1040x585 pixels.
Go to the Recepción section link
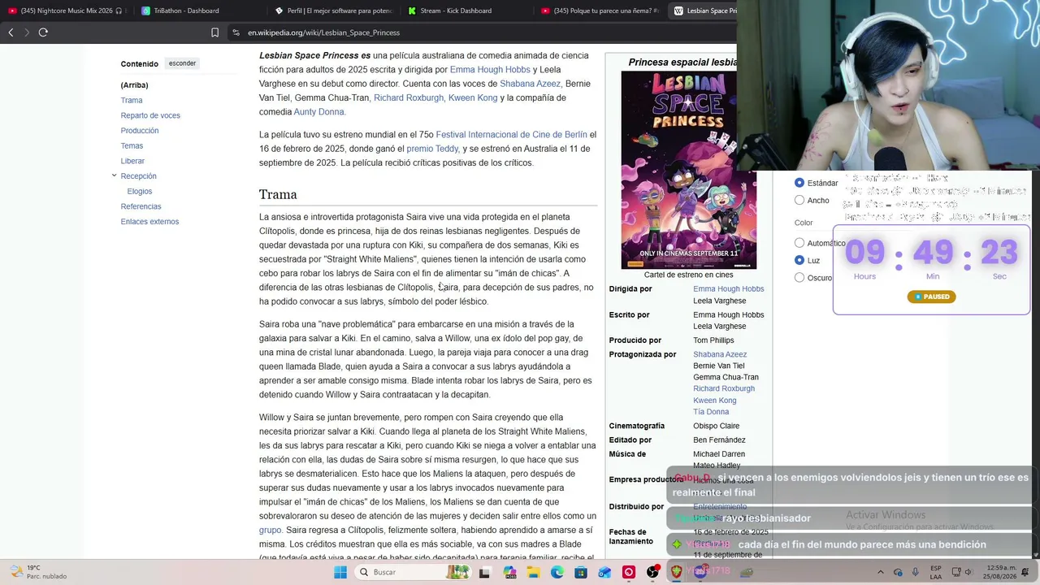138,176
